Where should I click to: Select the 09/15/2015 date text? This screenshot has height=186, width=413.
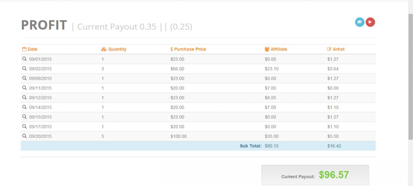40,117
